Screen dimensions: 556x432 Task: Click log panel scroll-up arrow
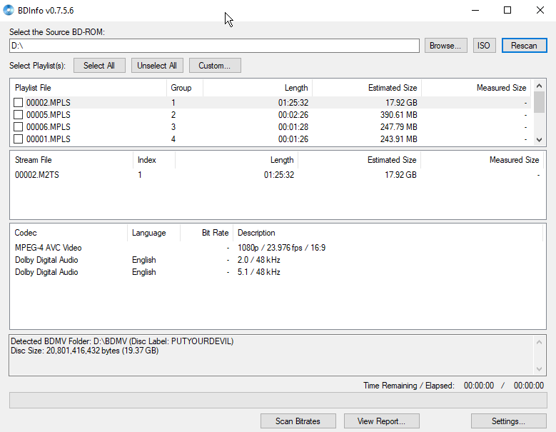[539, 342]
